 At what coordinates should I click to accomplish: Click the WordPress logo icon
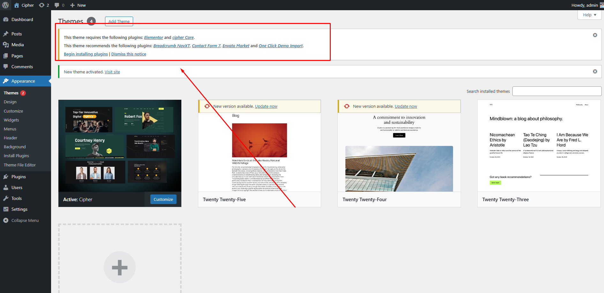pos(5,5)
